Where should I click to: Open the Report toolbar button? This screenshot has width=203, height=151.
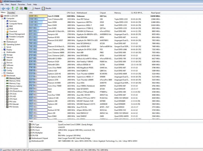36,8
